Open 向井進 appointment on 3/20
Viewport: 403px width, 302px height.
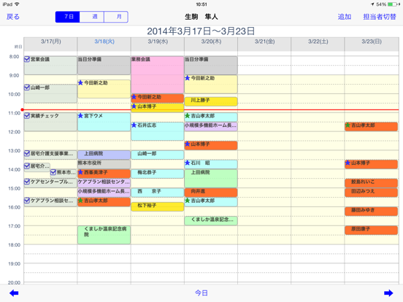211,193
